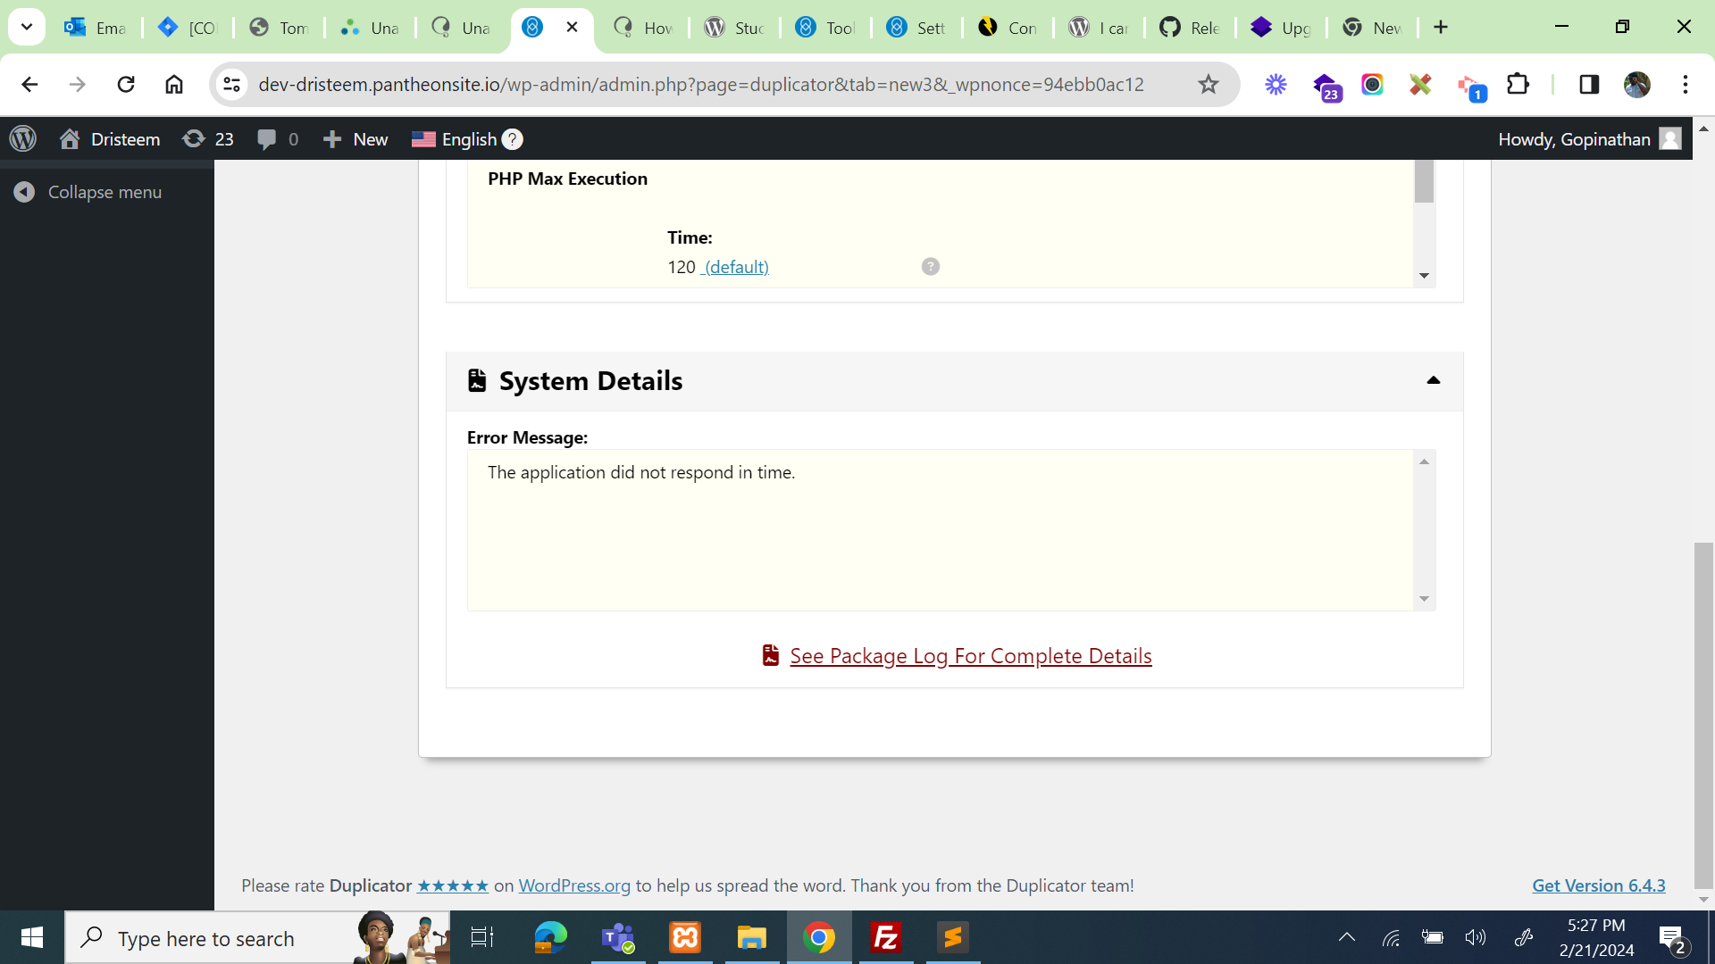Open the browser side panel
This screenshot has width=1715, height=964.
coord(1589,84)
